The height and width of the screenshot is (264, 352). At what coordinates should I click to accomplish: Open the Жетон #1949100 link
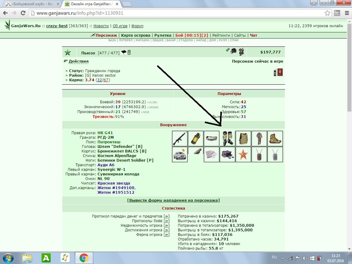tap(116, 188)
